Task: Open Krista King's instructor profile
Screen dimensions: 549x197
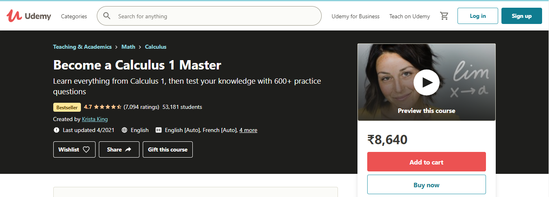Action: [95, 119]
